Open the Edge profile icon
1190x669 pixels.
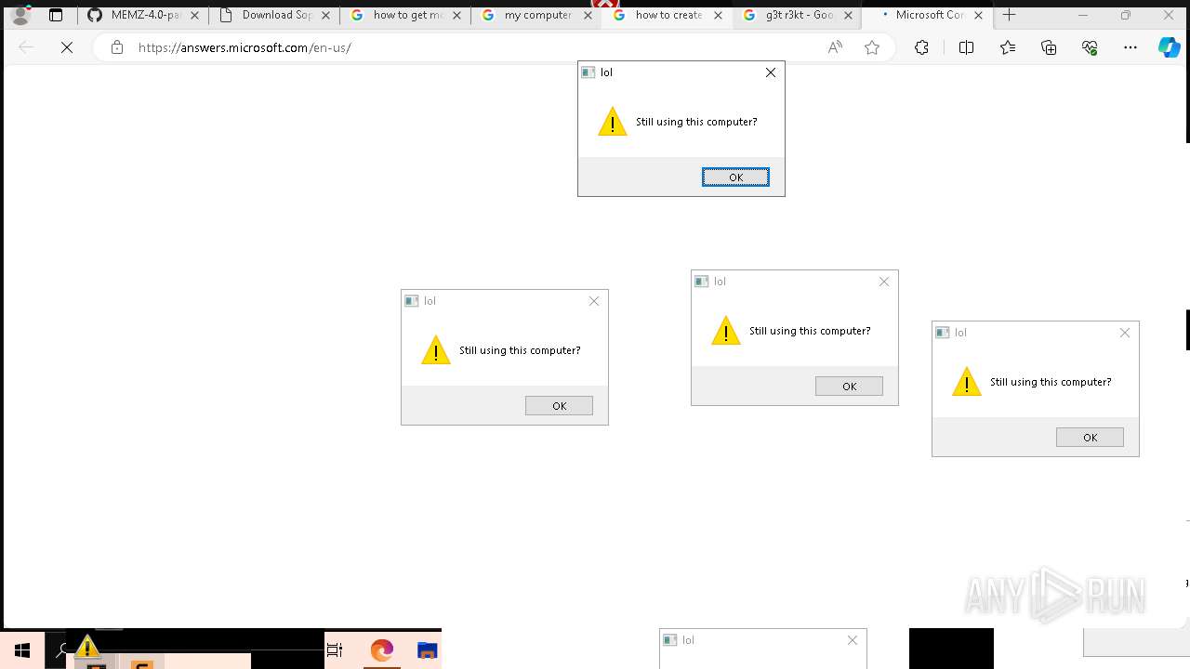20,16
